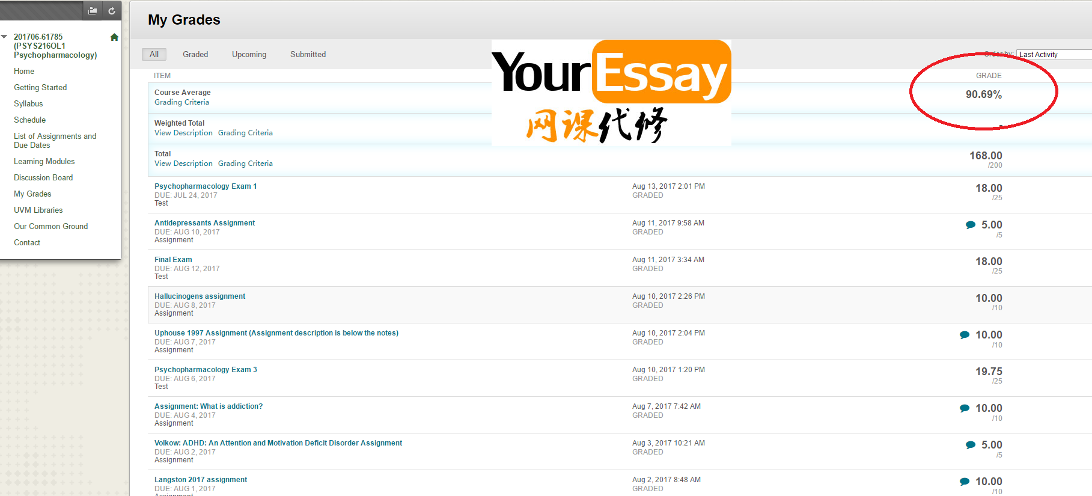1092x496 pixels.
Task: Click View Description under Weighted Total
Action: [x=183, y=133]
